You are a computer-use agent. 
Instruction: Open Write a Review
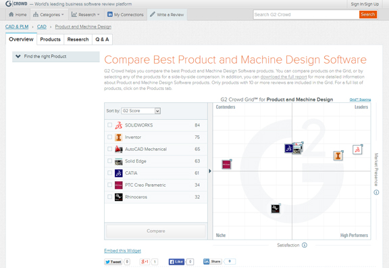167,15
